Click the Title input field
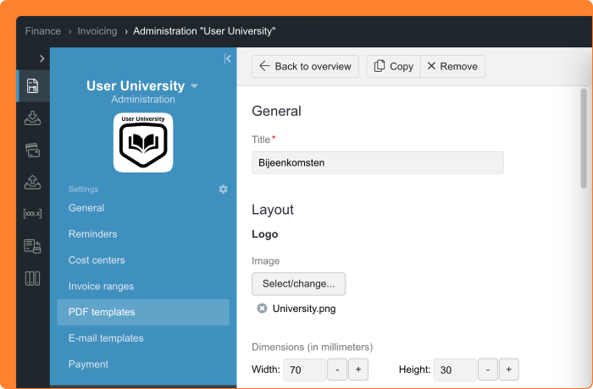593x389 pixels. tap(377, 162)
